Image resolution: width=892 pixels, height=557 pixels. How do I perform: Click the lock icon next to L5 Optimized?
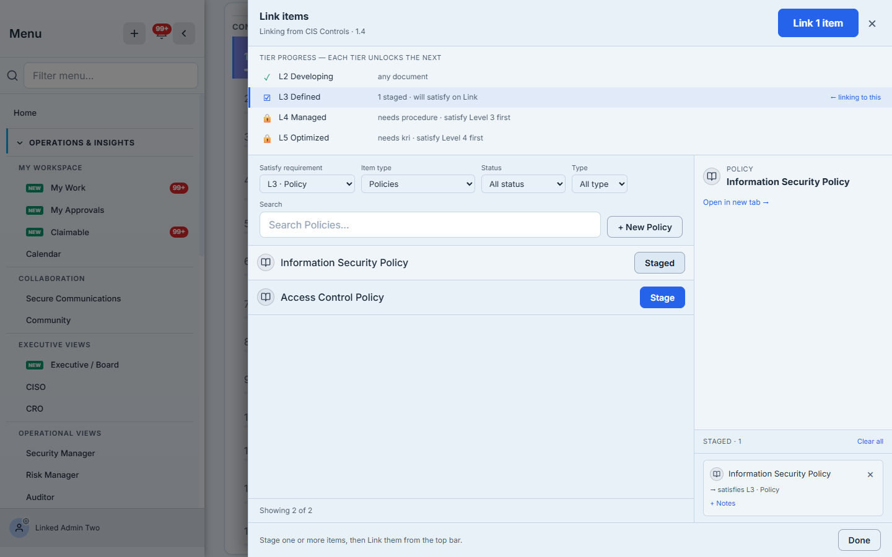coord(267,138)
